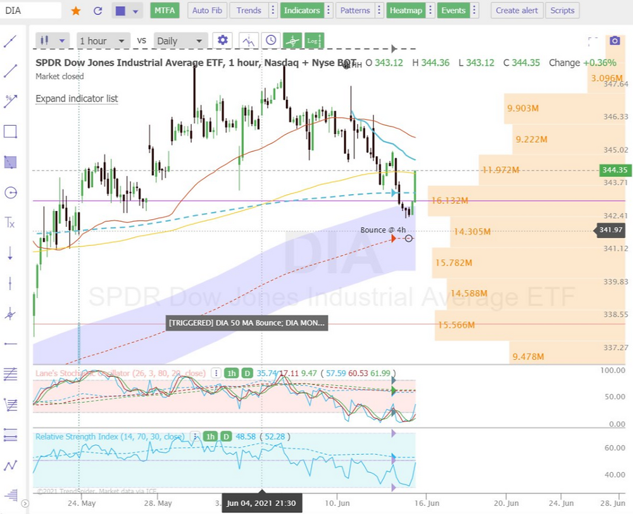Select the percent arrow measure tool
The height and width of the screenshot is (514, 633).
[10, 101]
